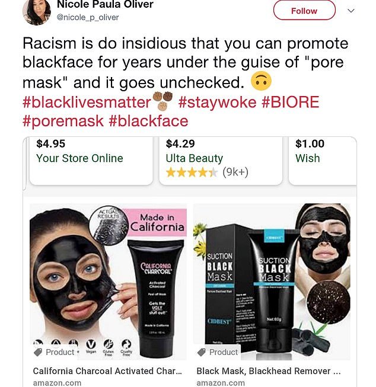Open the #poremask hashtag
376x387 pixels.
63,121
